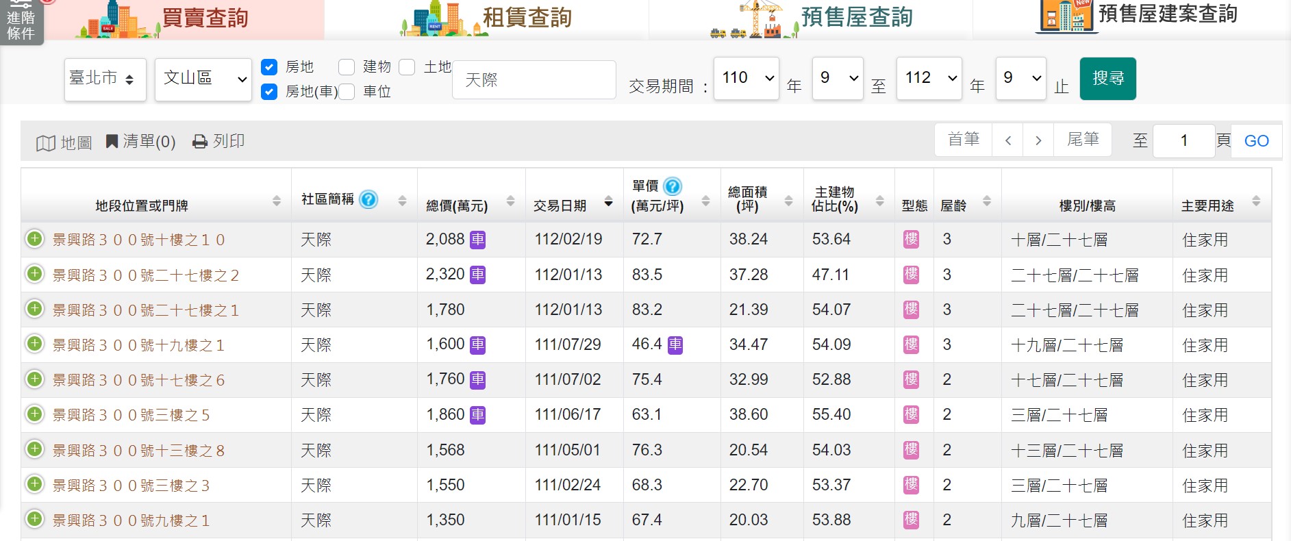Screen dimensions: 1291x541
Task: Open the 臺北市 city dropdown
Action: pos(105,79)
